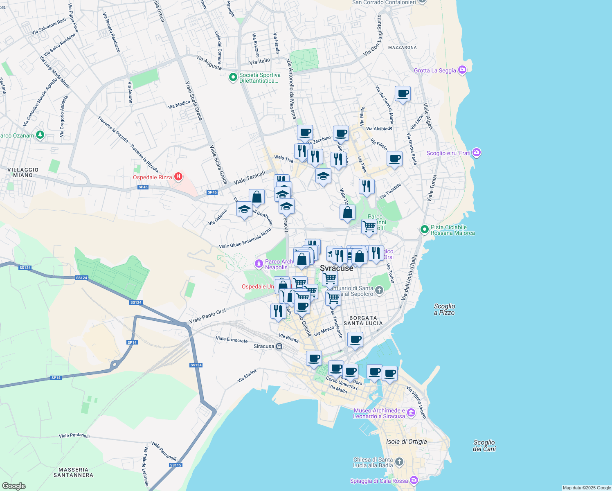
Task: Click the Syracuse city label
Action: pos(337,268)
